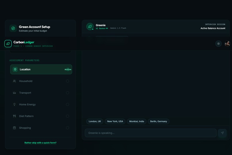This screenshot has height=155, width=232.
Task: Click the Interview Session label
Action: coord(215,24)
